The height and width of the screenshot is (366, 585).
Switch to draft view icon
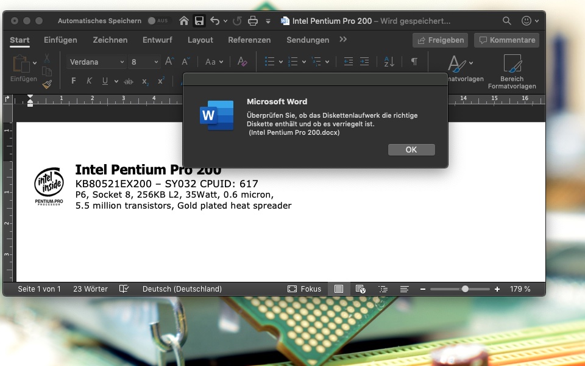click(404, 289)
